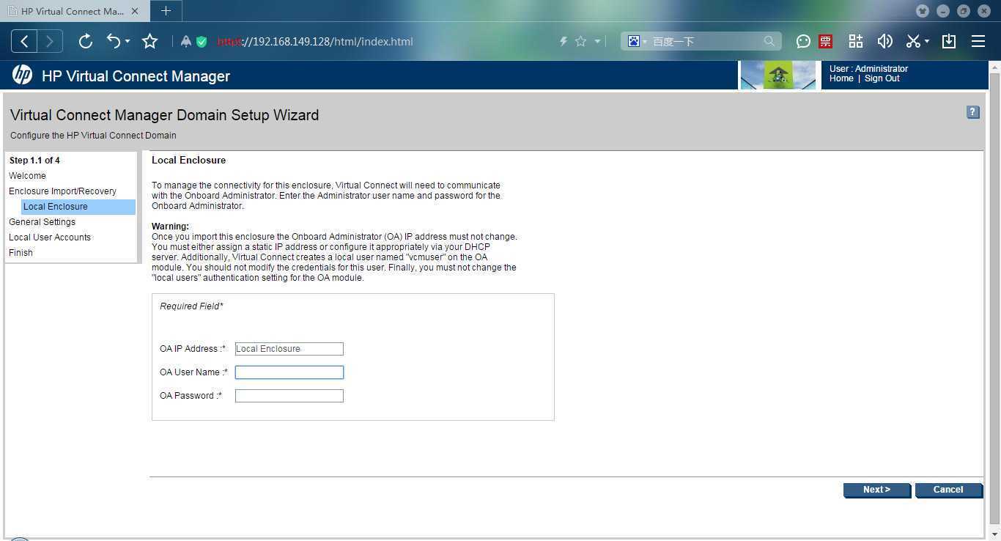Image resolution: width=1001 pixels, height=541 pixels.
Task: Focus the OA Password field
Action: 289,396
